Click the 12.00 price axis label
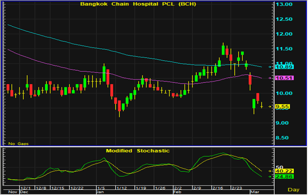Image resolution: width=308 pixels, height=195 pixels. pos(284,34)
